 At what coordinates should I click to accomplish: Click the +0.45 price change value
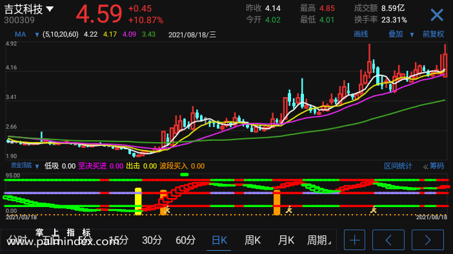[x=140, y=8]
